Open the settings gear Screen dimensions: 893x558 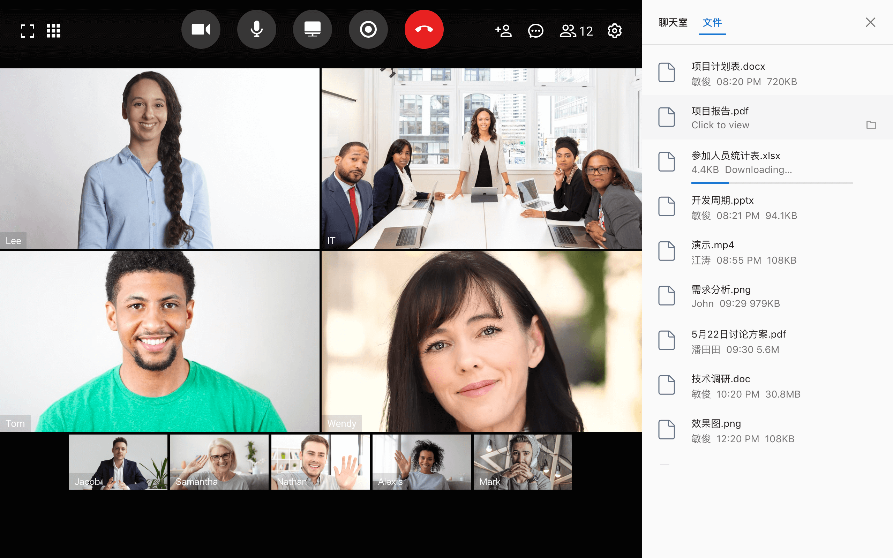(x=614, y=31)
